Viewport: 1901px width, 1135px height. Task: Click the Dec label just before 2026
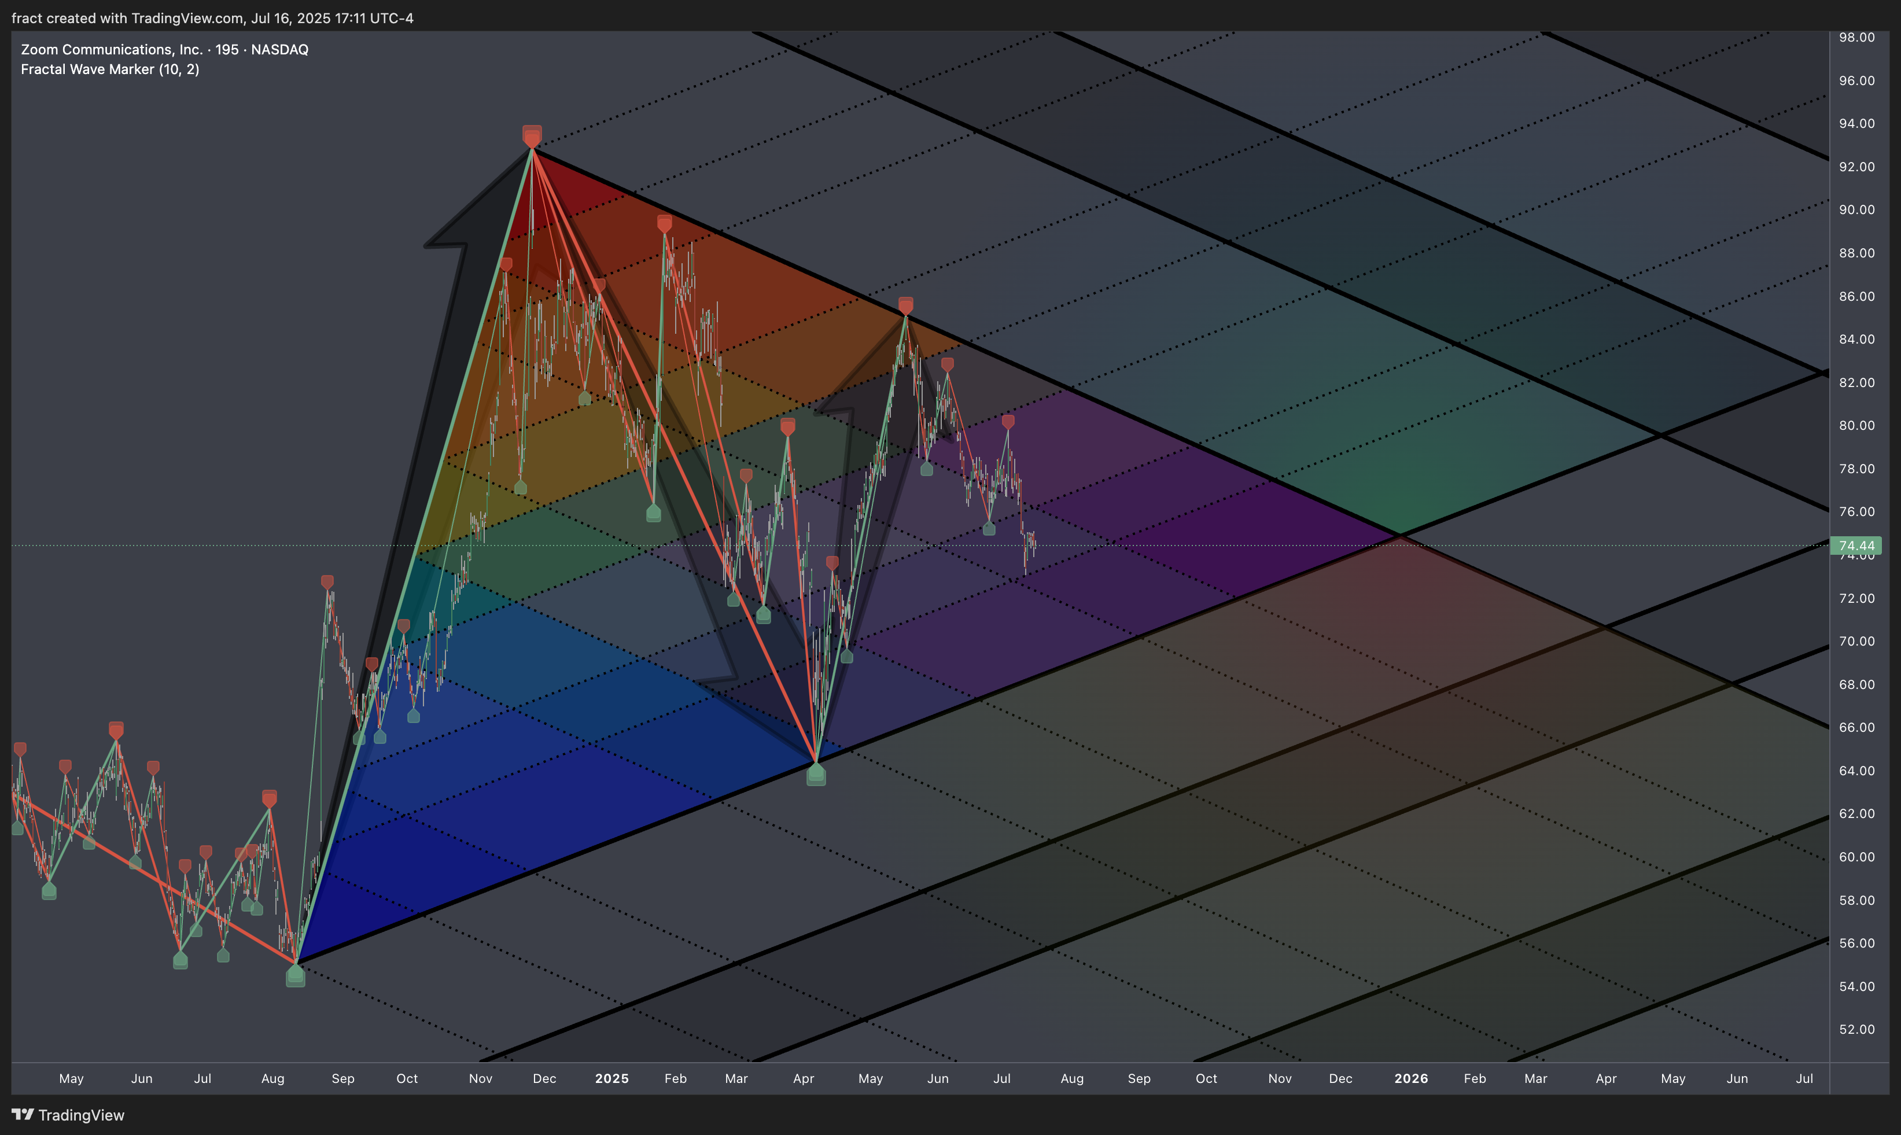tap(1340, 1078)
